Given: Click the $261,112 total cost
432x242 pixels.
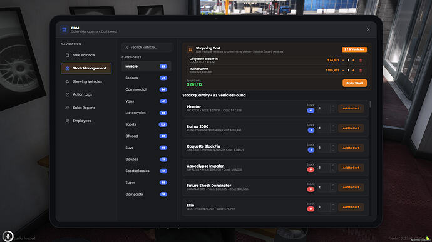Looking at the screenshot, I should pos(195,84).
